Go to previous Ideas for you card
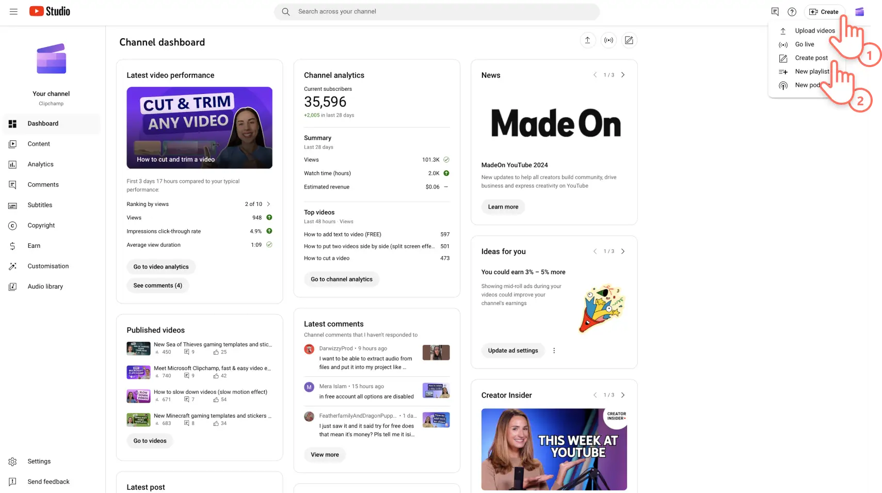 pos(595,251)
